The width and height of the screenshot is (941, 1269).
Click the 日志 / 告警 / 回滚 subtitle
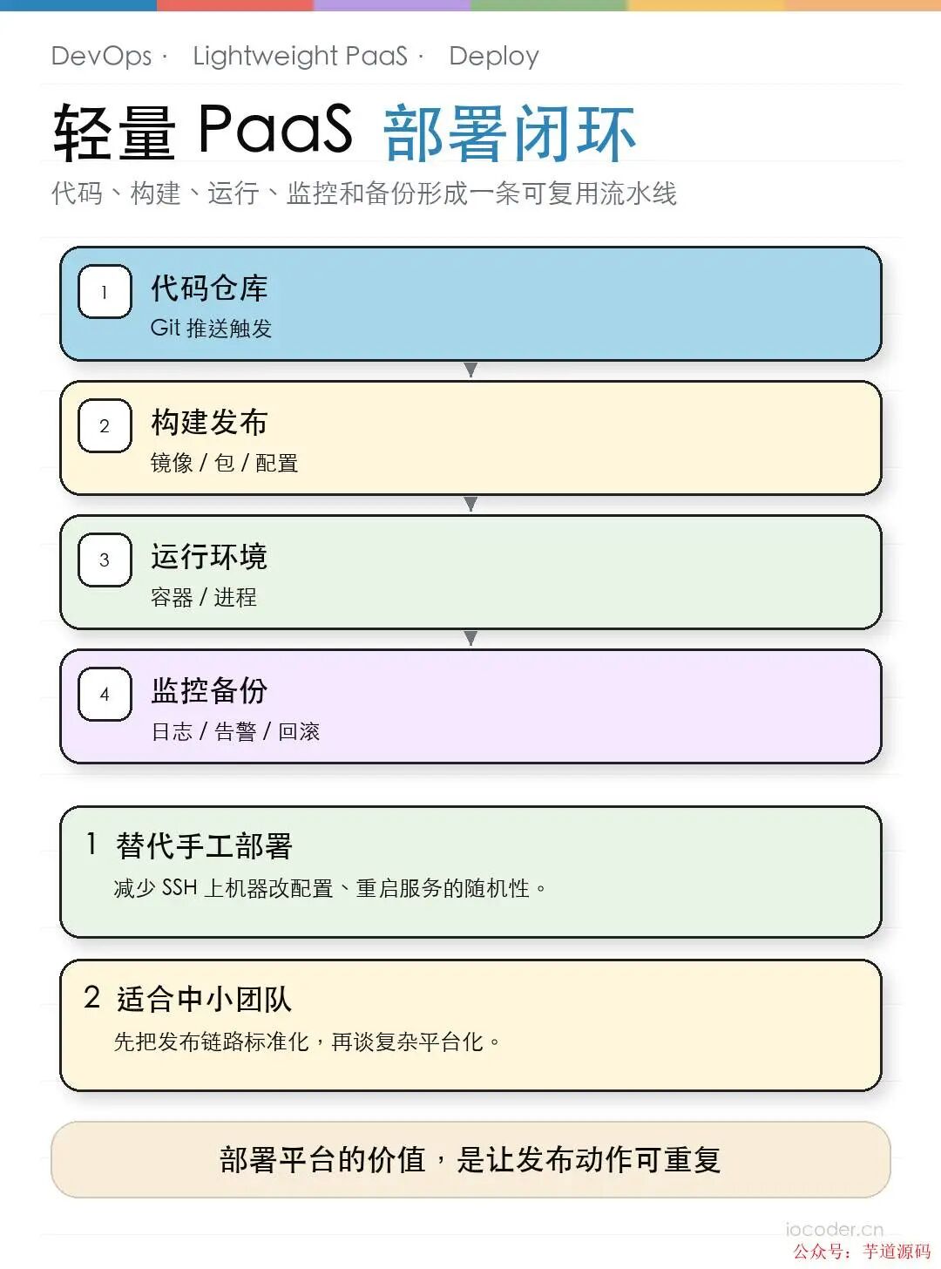[235, 731]
